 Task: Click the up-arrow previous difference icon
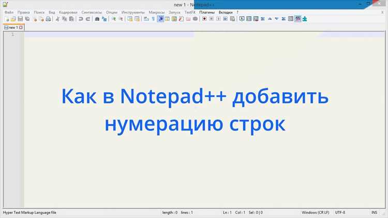pos(270,19)
